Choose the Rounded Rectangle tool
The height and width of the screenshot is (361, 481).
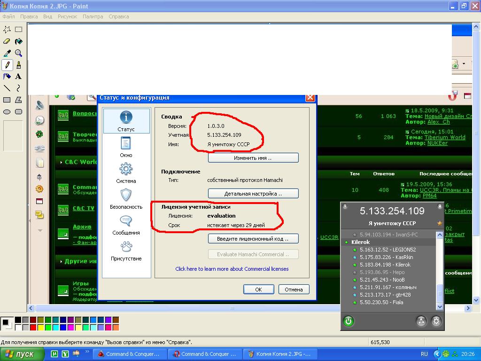coord(18,112)
